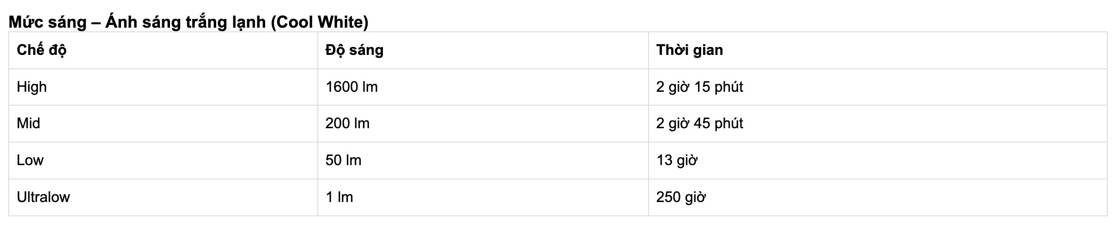The width and height of the screenshot is (1116, 226).
Task: Click the '2 giờ 45 phút' runtime cell
Action: pyautogui.click(x=699, y=123)
